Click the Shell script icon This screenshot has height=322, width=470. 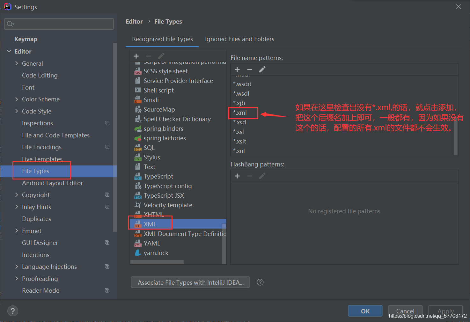pos(138,90)
